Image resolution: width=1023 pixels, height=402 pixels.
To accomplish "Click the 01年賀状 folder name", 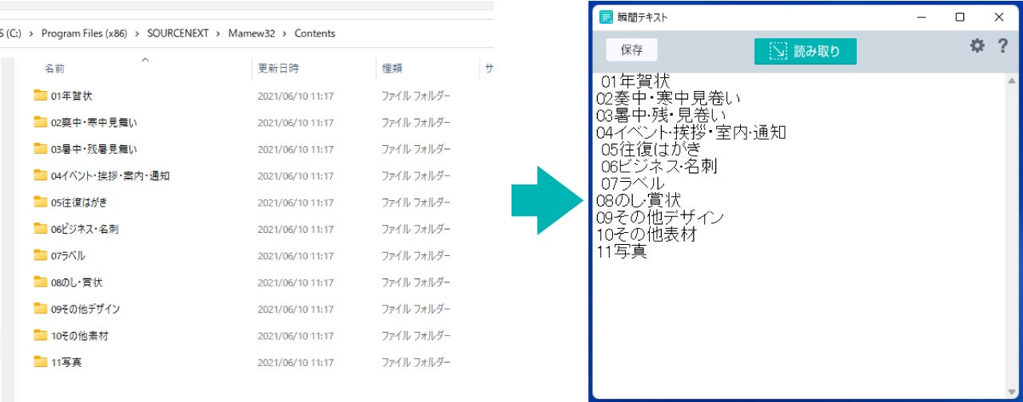I will [x=72, y=96].
